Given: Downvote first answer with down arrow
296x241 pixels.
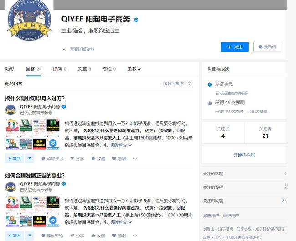Looking at the screenshot, I should point(30,158).
